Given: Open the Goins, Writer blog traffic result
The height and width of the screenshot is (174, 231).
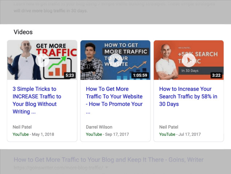Looking at the screenshot, I should click(x=108, y=160).
